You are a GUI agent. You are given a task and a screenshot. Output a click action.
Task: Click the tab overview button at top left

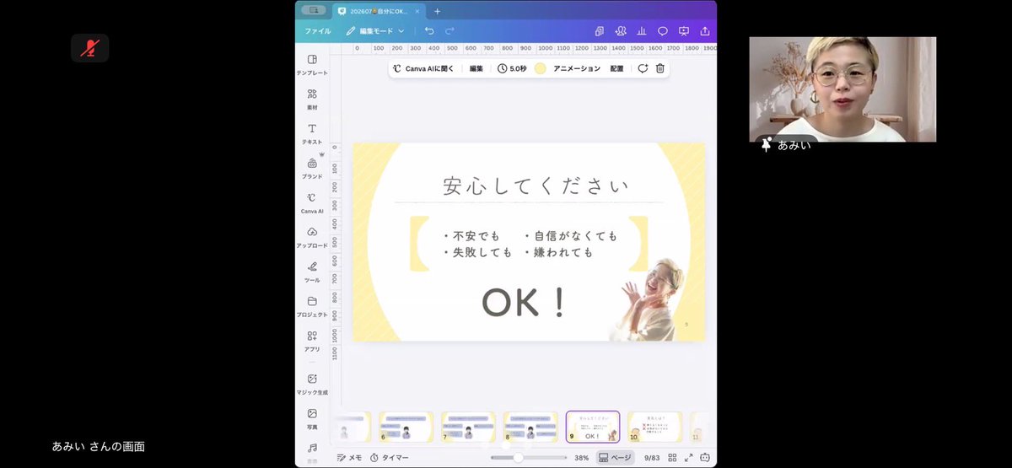314,10
